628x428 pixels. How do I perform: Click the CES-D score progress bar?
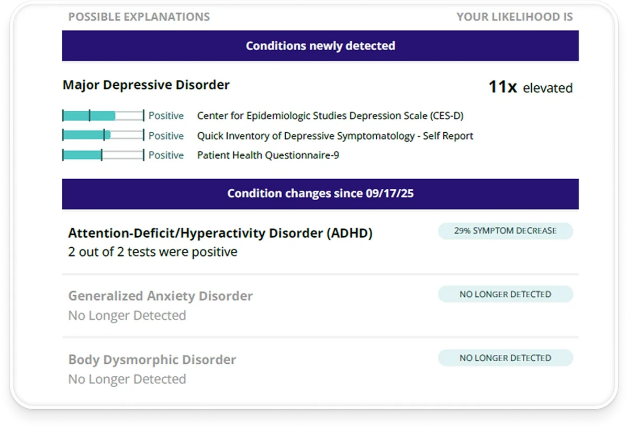pos(103,115)
